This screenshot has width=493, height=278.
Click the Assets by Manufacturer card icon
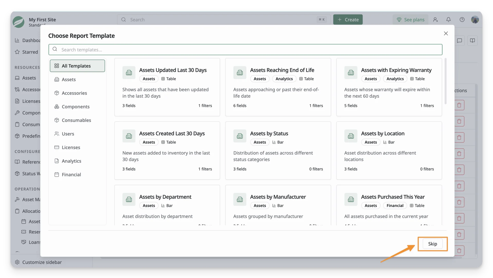pyautogui.click(x=240, y=199)
